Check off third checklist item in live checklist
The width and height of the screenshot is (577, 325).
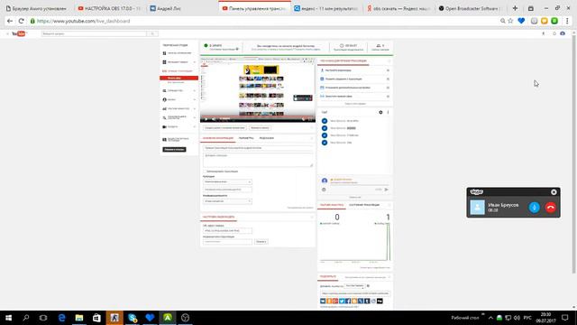coord(388,88)
